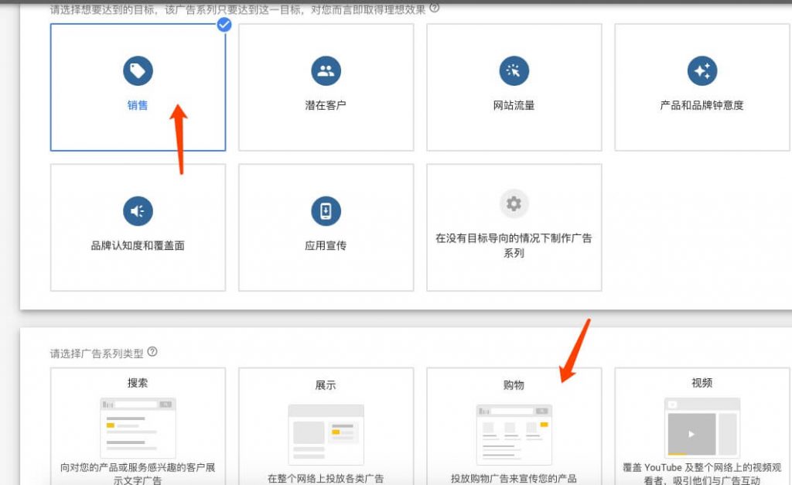Click the 潜在客户 label text
Viewport: 792px width, 485px height.
326,105
